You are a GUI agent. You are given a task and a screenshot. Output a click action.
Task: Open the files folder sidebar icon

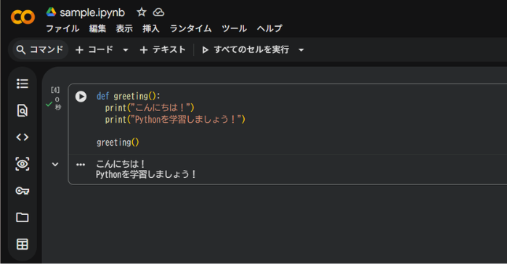coord(23,218)
